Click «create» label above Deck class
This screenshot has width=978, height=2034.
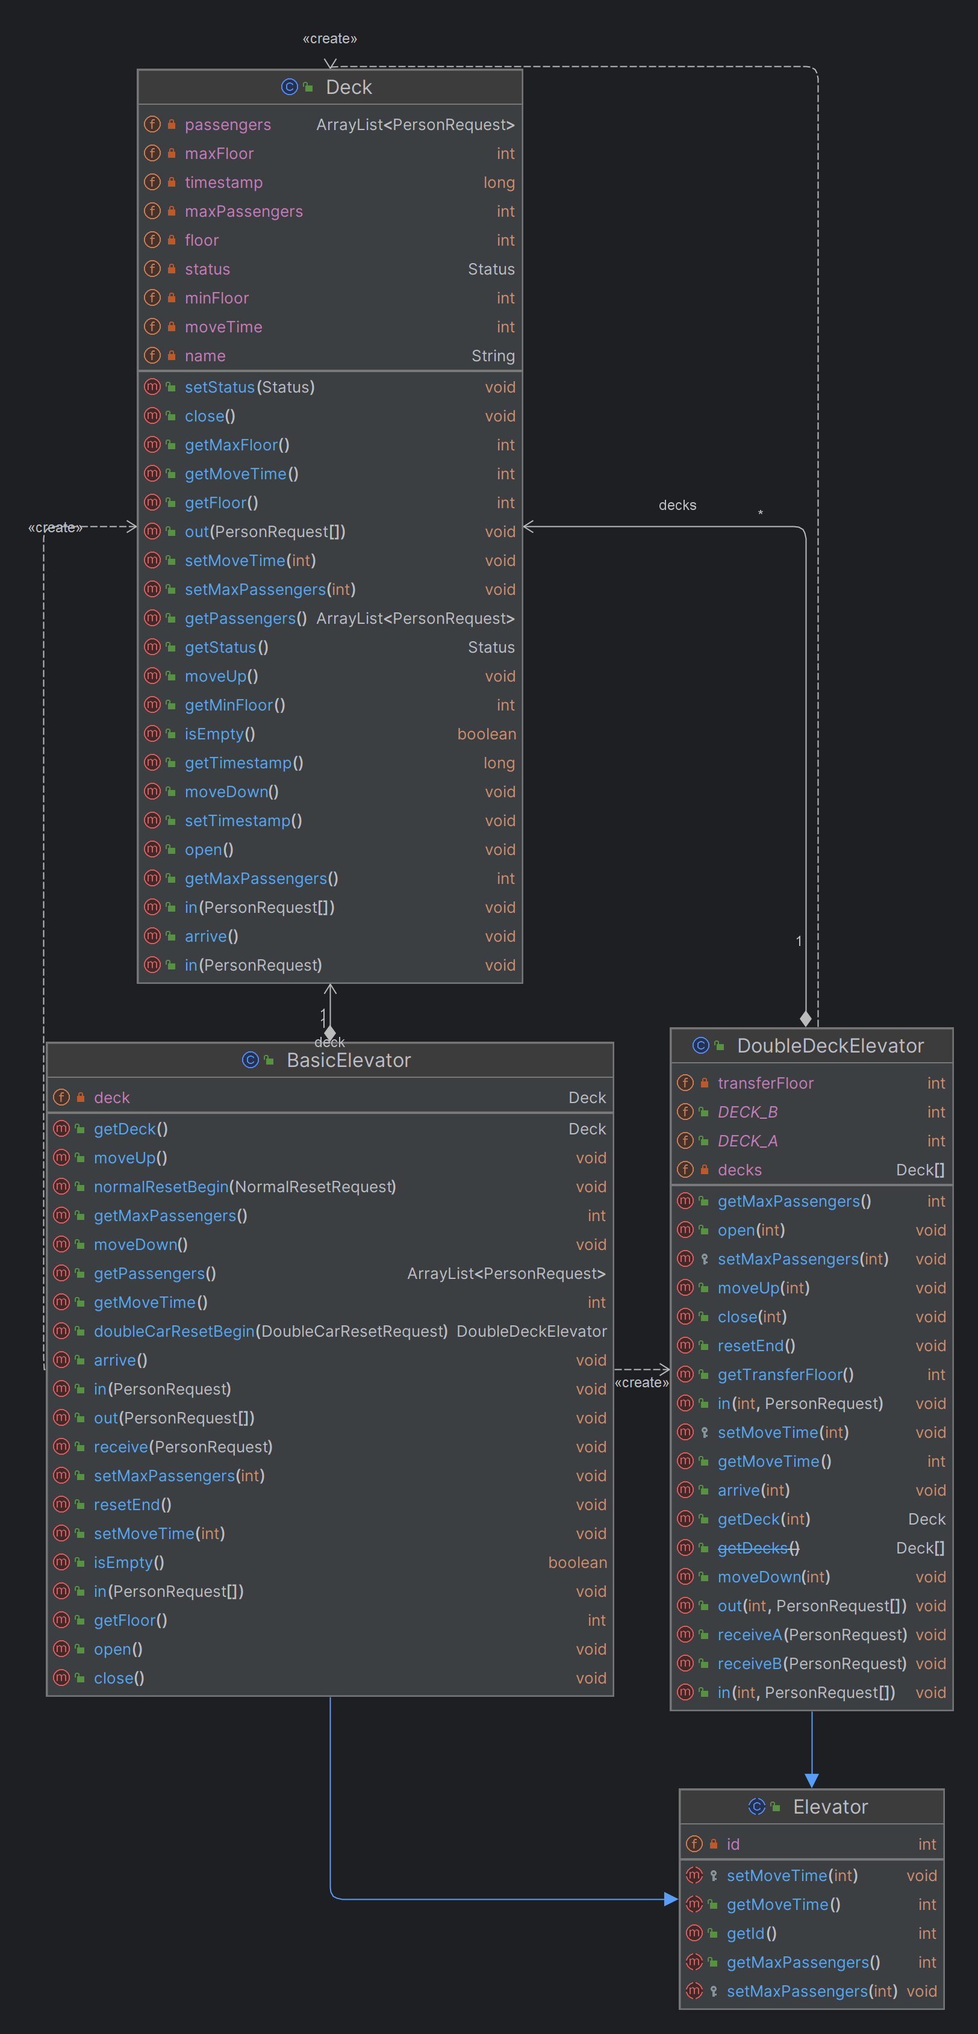pyautogui.click(x=329, y=38)
